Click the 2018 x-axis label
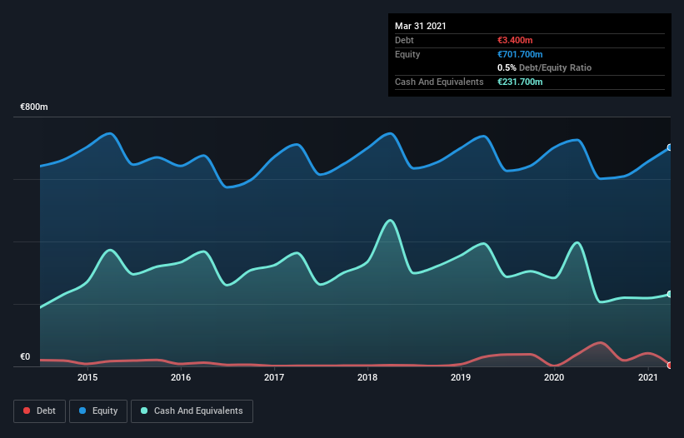684x438 pixels. pyautogui.click(x=367, y=377)
